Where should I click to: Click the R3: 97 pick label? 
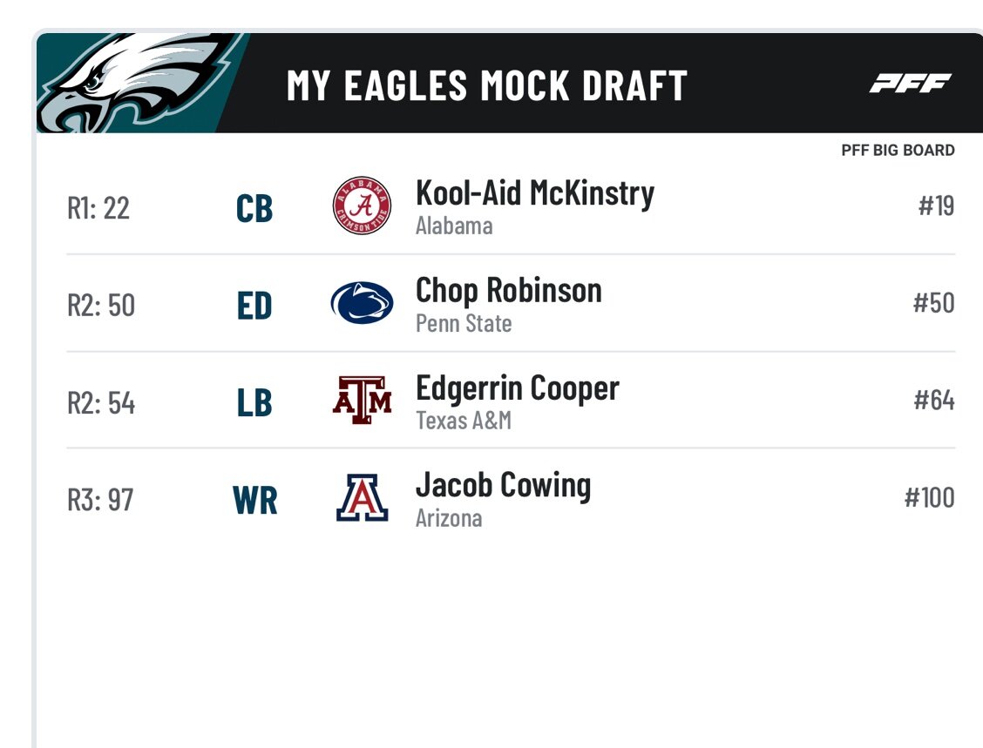tap(100, 501)
